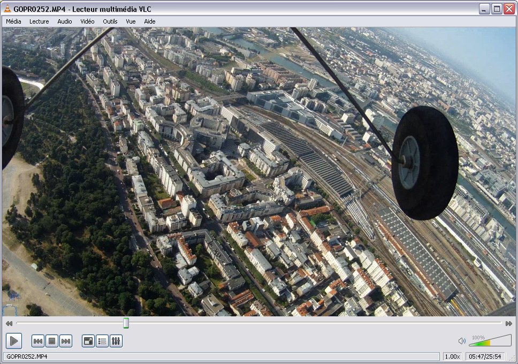Minimize the VLC window
This screenshot has width=518, height=364.
(484, 9)
